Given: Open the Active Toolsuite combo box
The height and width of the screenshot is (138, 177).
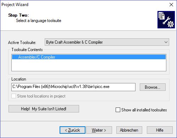Looking at the screenshot, I should [107, 42].
